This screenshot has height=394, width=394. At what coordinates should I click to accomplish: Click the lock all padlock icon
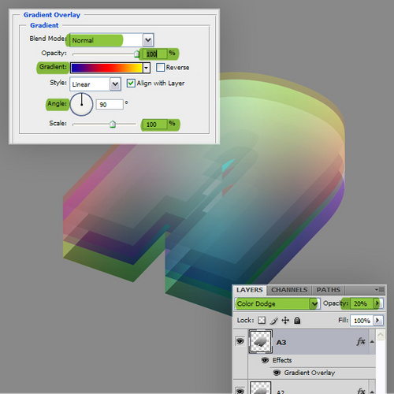click(x=297, y=320)
